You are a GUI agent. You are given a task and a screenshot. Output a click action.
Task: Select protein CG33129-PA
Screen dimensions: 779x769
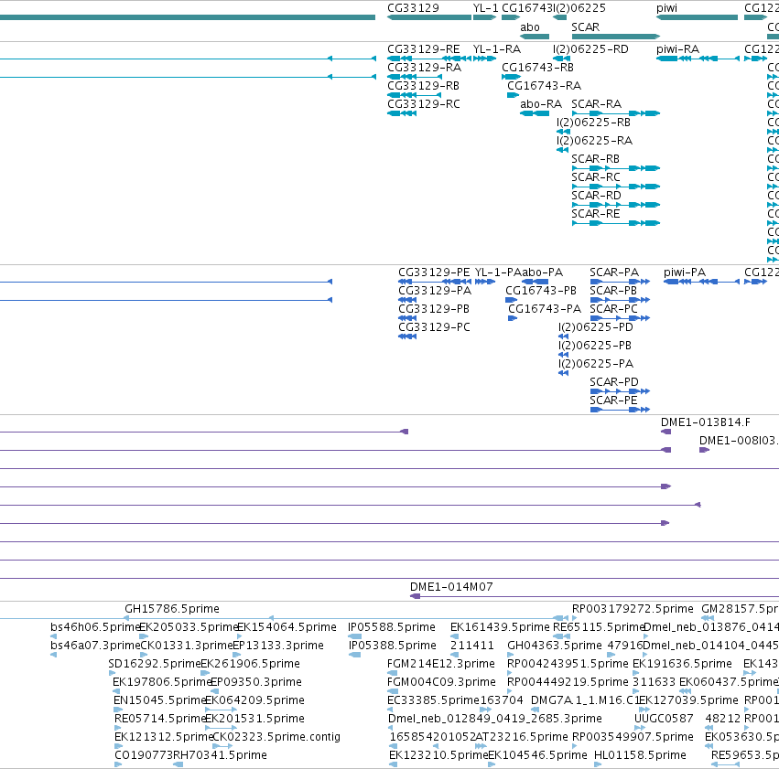(407, 300)
